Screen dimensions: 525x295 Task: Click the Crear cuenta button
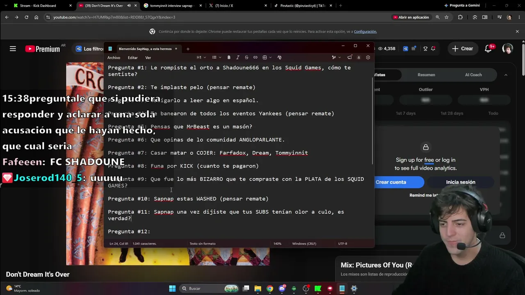coord(391,182)
